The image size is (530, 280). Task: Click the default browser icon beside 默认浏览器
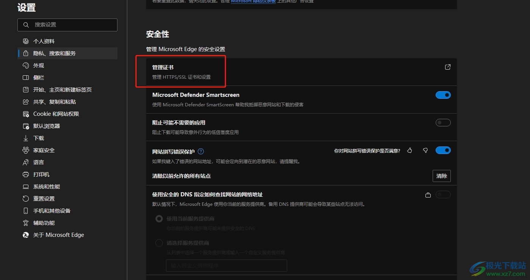(26, 126)
